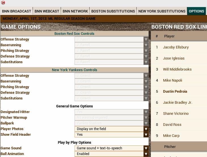Click the # column header
Viewport: 207px width, 157px height.
pos(157,36)
